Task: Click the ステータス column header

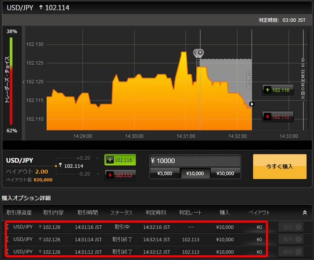Action: 122,213
